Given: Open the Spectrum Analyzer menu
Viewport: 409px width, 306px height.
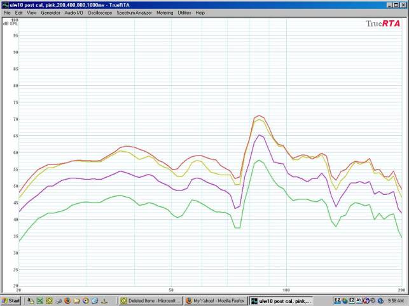Looking at the screenshot, I should 134,13.
